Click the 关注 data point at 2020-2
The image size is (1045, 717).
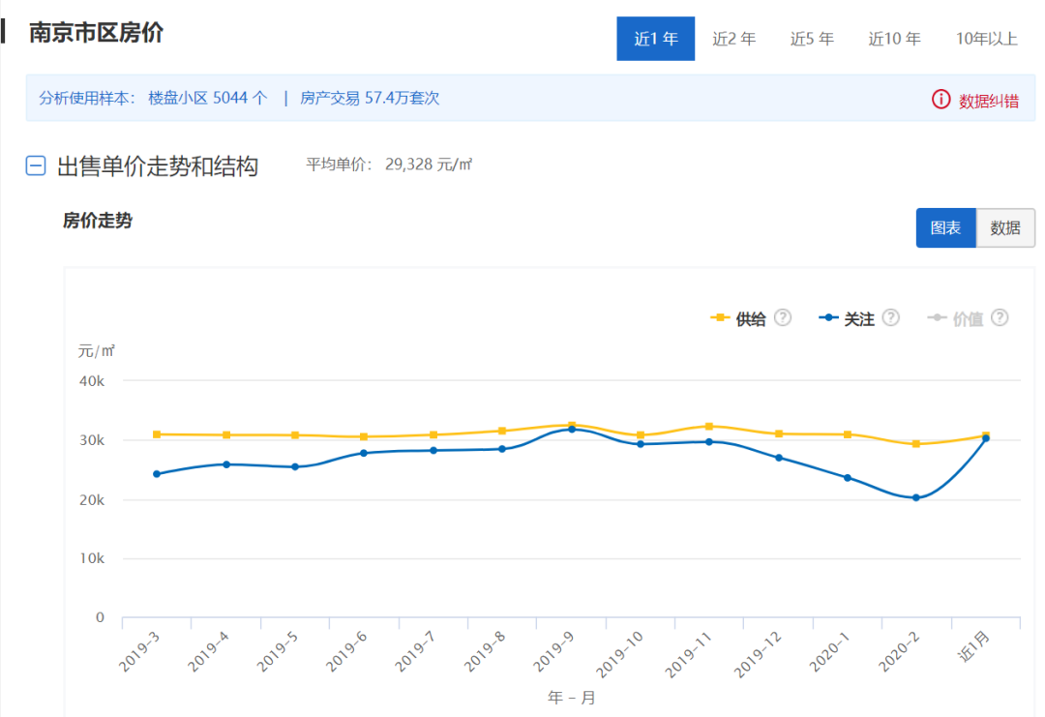(x=915, y=497)
